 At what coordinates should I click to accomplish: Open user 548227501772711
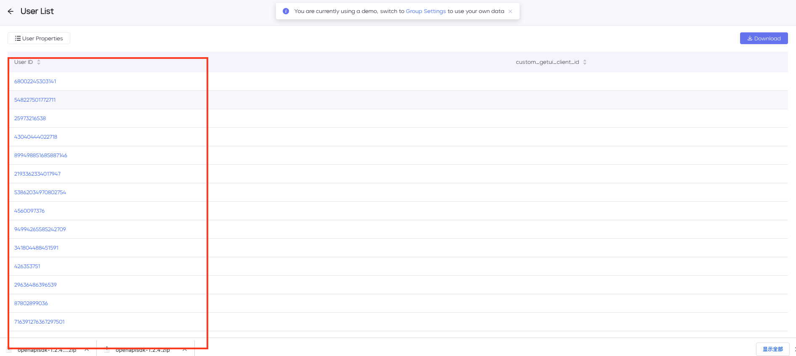click(x=35, y=100)
